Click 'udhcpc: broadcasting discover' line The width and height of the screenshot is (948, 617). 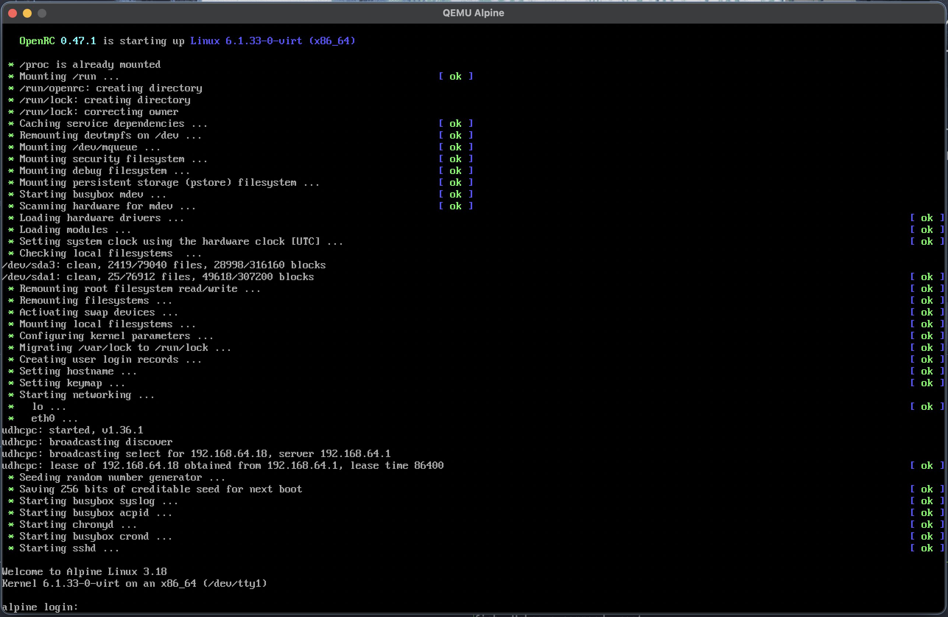point(87,442)
